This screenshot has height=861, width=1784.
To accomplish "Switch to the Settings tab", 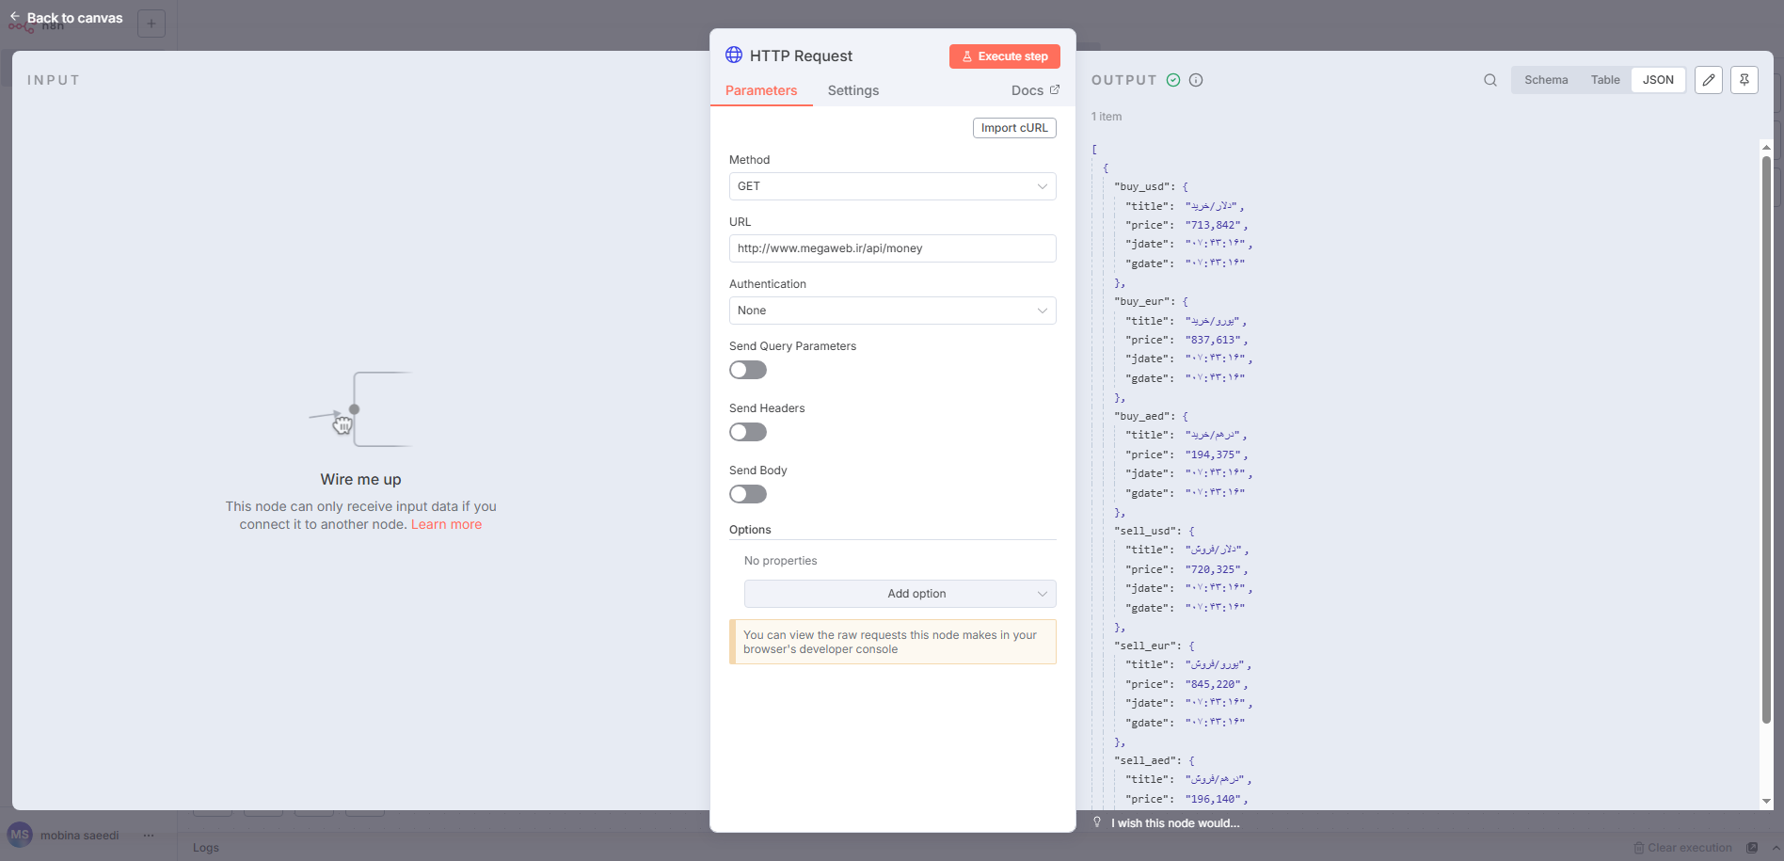I will [x=852, y=90].
